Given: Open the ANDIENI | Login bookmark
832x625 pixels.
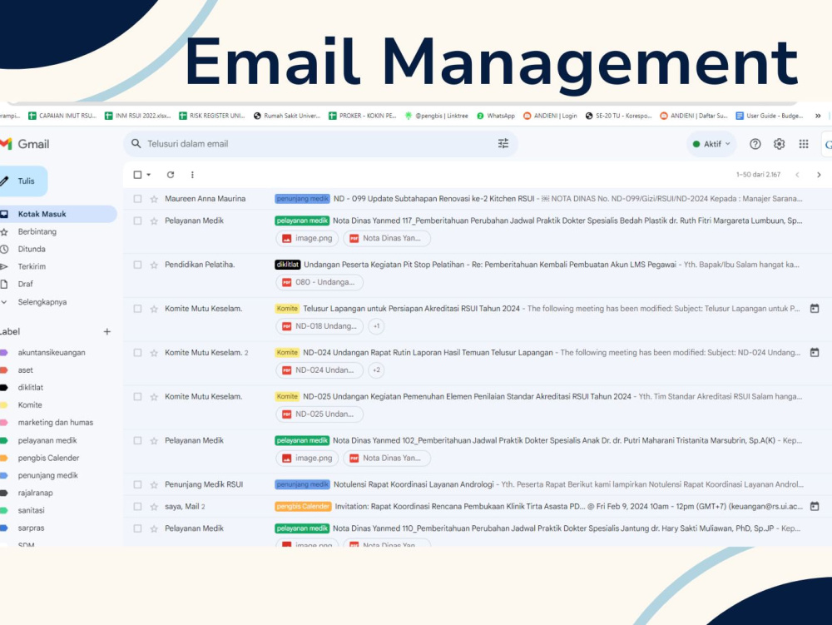Looking at the screenshot, I should (x=550, y=116).
